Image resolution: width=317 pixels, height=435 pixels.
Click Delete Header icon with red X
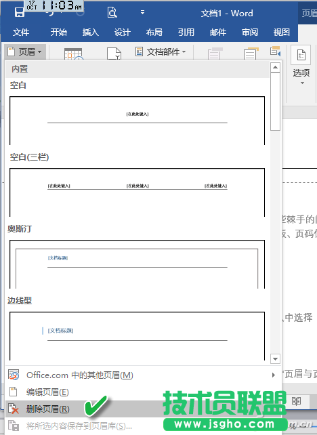[x=14, y=409]
